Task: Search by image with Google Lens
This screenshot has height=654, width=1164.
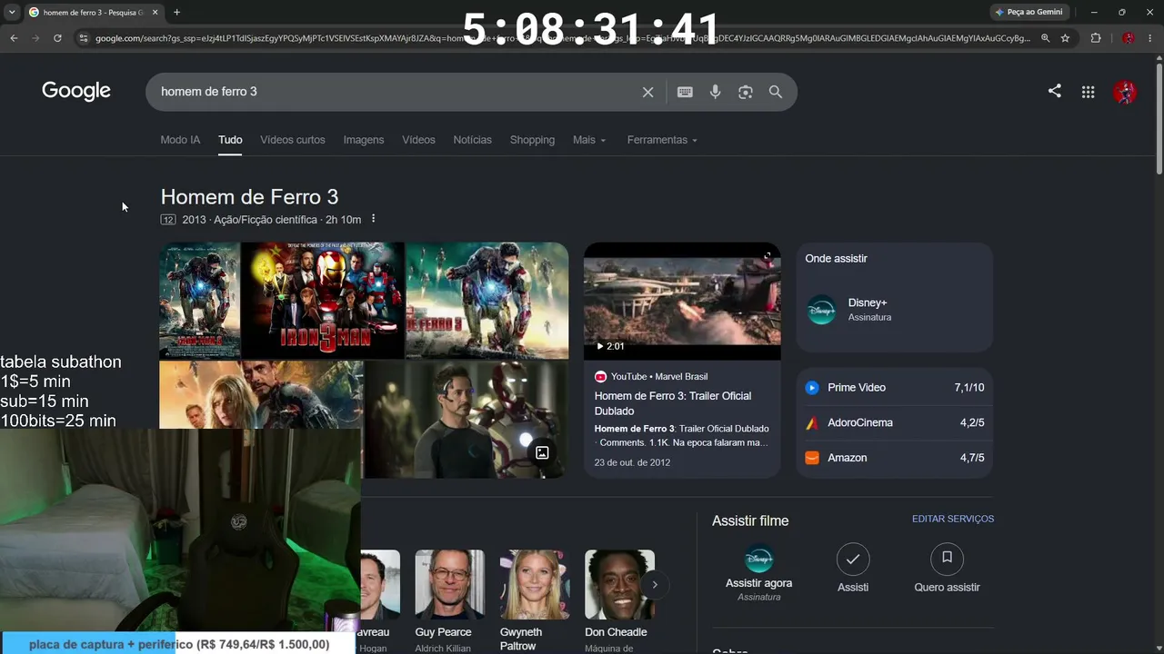Action: pos(746,92)
